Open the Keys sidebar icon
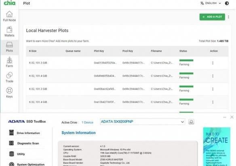 [x=9, y=92]
